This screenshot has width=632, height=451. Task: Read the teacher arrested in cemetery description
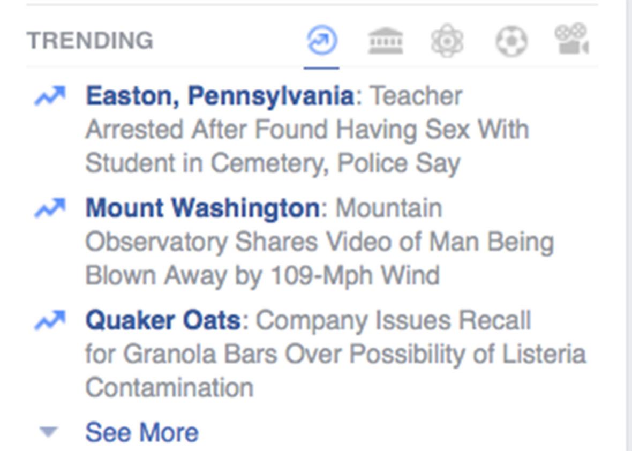[x=307, y=130]
